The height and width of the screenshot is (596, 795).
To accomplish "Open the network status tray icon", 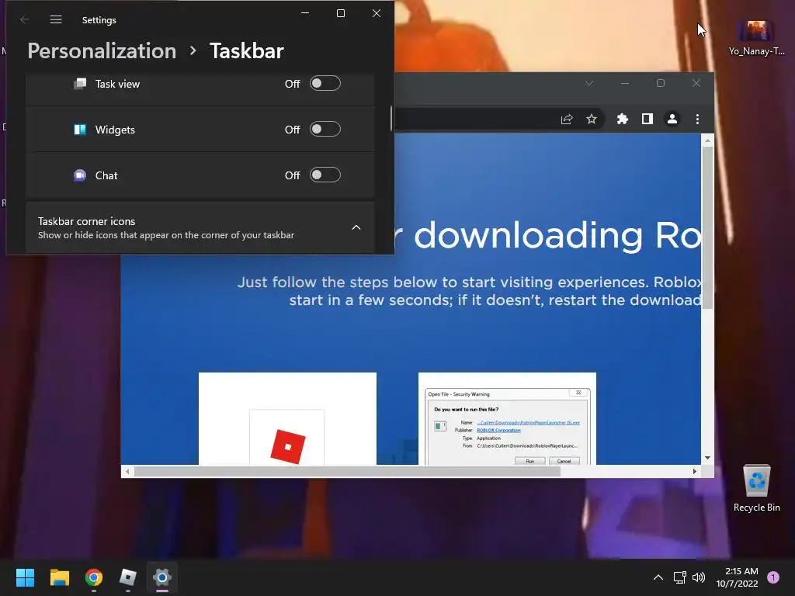I will (679, 577).
